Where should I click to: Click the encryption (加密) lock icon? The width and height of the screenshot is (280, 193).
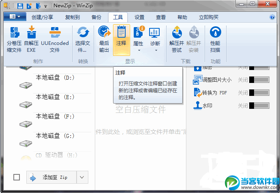(197, 68)
